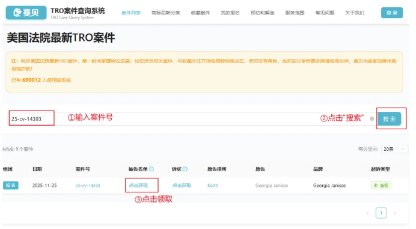The image size is (416, 229).
Task: Open case link 25-cv-14393
Action: [88, 186]
